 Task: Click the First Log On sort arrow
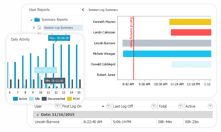coord(103,106)
